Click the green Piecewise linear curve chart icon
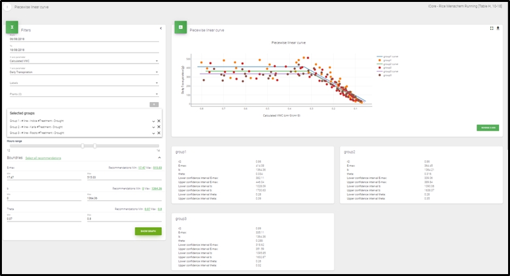 click(180, 28)
